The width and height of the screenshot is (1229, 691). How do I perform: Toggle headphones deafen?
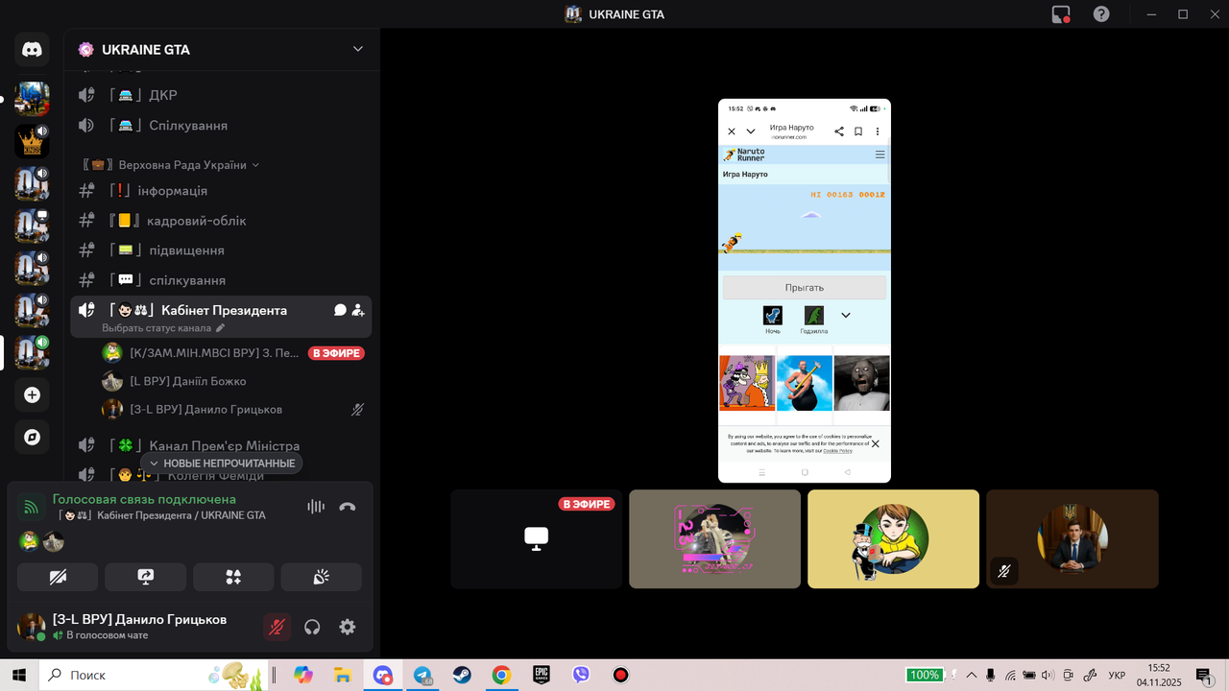[x=312, y=627]
